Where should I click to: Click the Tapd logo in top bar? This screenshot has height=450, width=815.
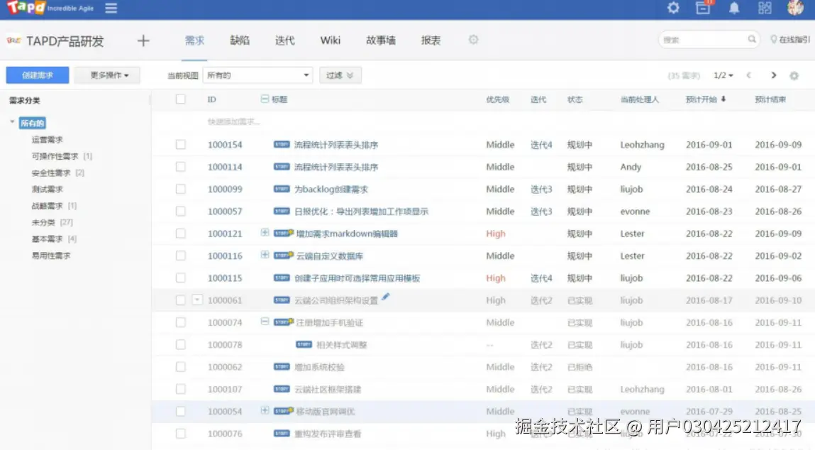click(x=26, y=8)
